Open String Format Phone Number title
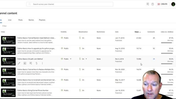 pyautogui.click(x=33, y=90)
